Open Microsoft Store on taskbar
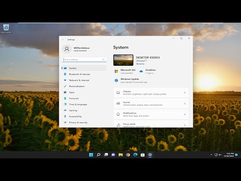241x181 pixels. click(143, 155)
